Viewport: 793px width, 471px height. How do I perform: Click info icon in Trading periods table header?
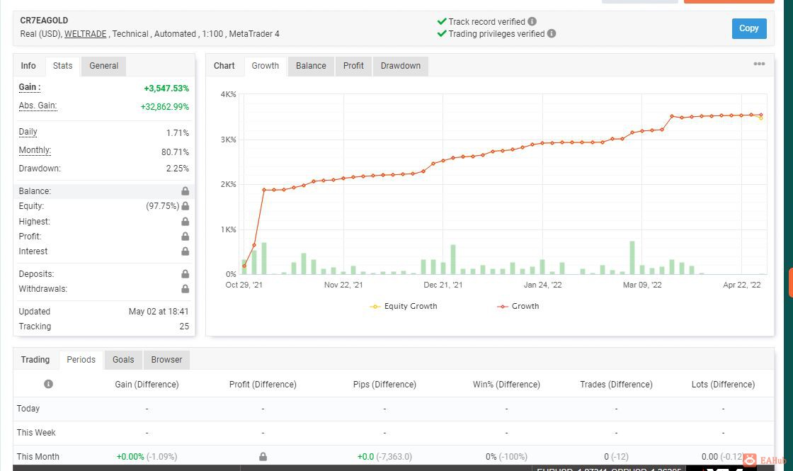[49, 384]
